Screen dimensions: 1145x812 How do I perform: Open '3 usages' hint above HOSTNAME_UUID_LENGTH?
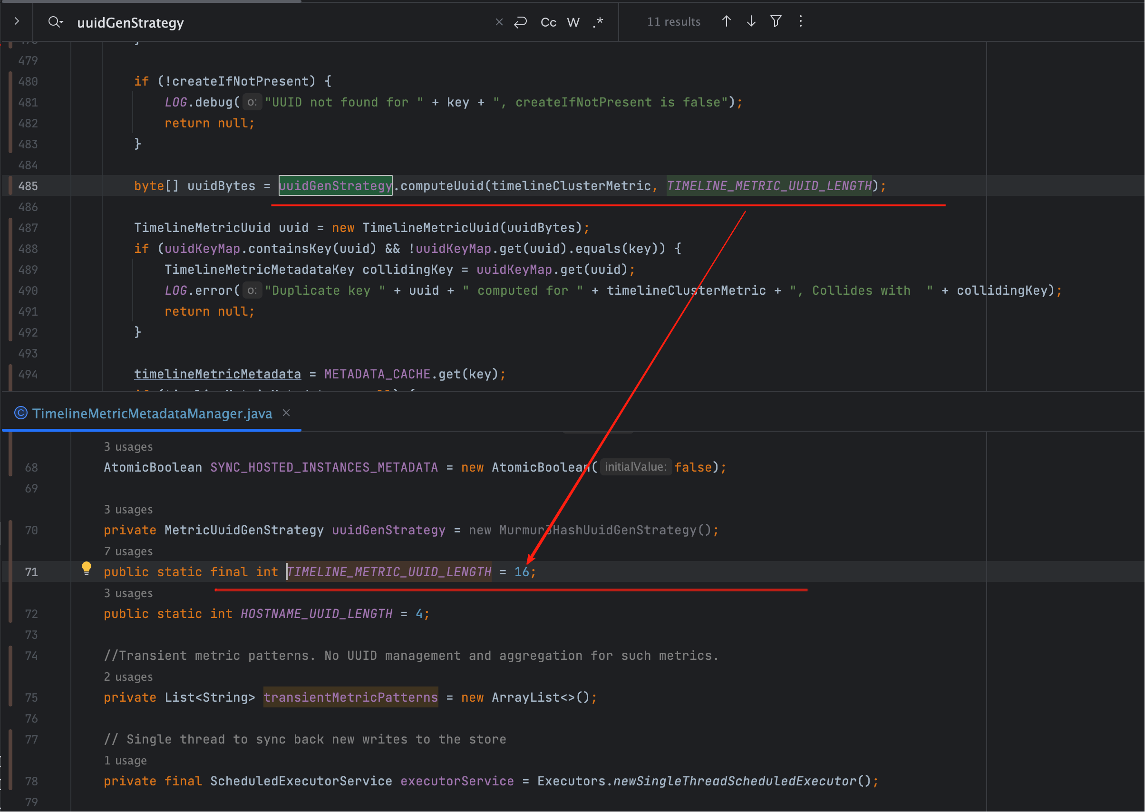tap(128, 593)
